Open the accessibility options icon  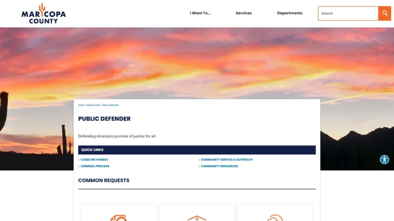(384, 160)
